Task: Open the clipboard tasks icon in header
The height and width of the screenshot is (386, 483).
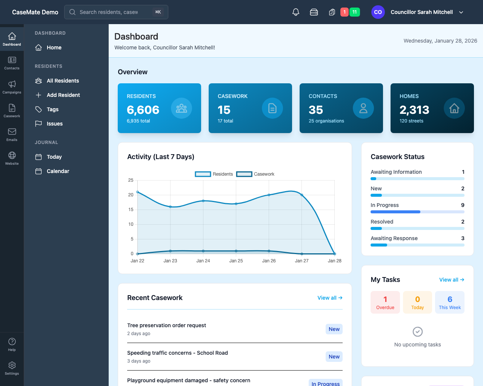Action: [x=332, y=12]
